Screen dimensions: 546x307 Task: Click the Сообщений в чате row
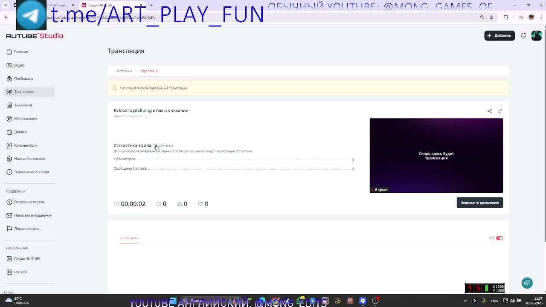234,168
